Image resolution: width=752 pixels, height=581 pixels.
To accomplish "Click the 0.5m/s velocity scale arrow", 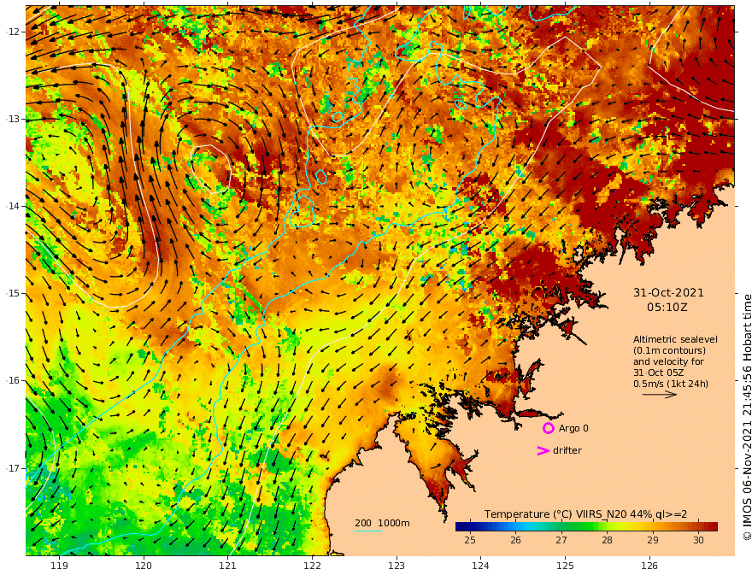I will click(x=660, y=395).
